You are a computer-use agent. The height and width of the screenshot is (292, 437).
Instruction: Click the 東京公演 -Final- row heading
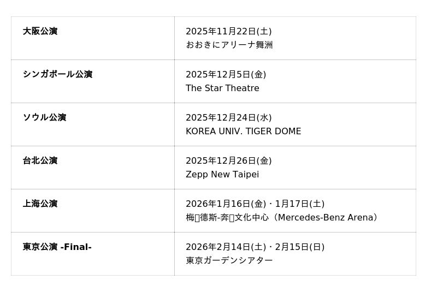pyautogui.click(x=57, y=247)
